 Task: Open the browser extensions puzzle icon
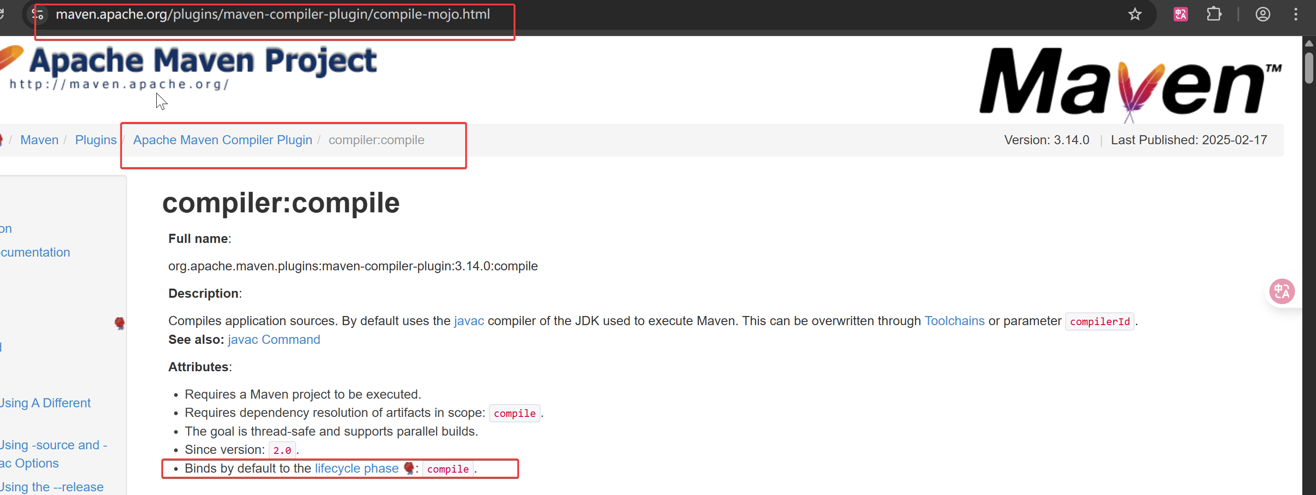coord(1214,14)
